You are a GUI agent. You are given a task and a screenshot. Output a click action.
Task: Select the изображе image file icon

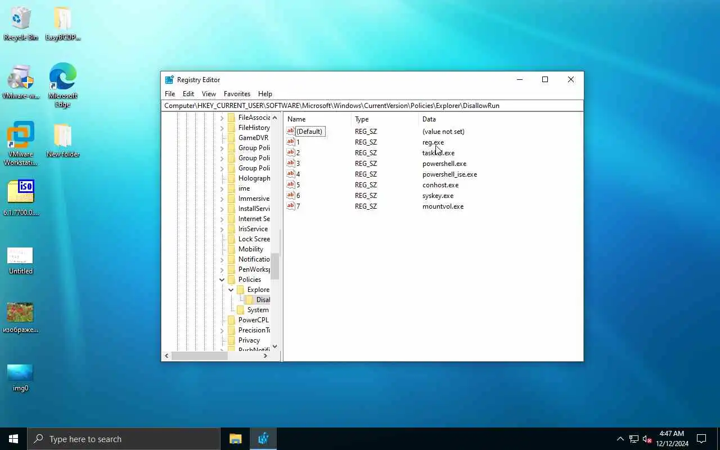tap(21, 318)
